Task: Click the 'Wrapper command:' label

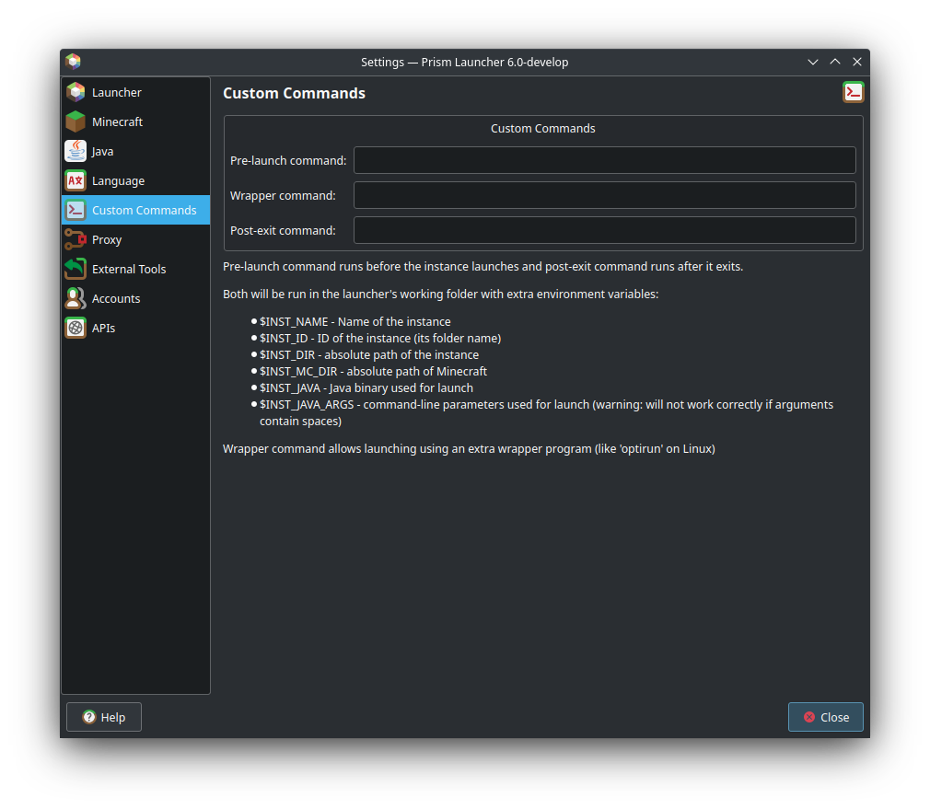Action: 283,196
